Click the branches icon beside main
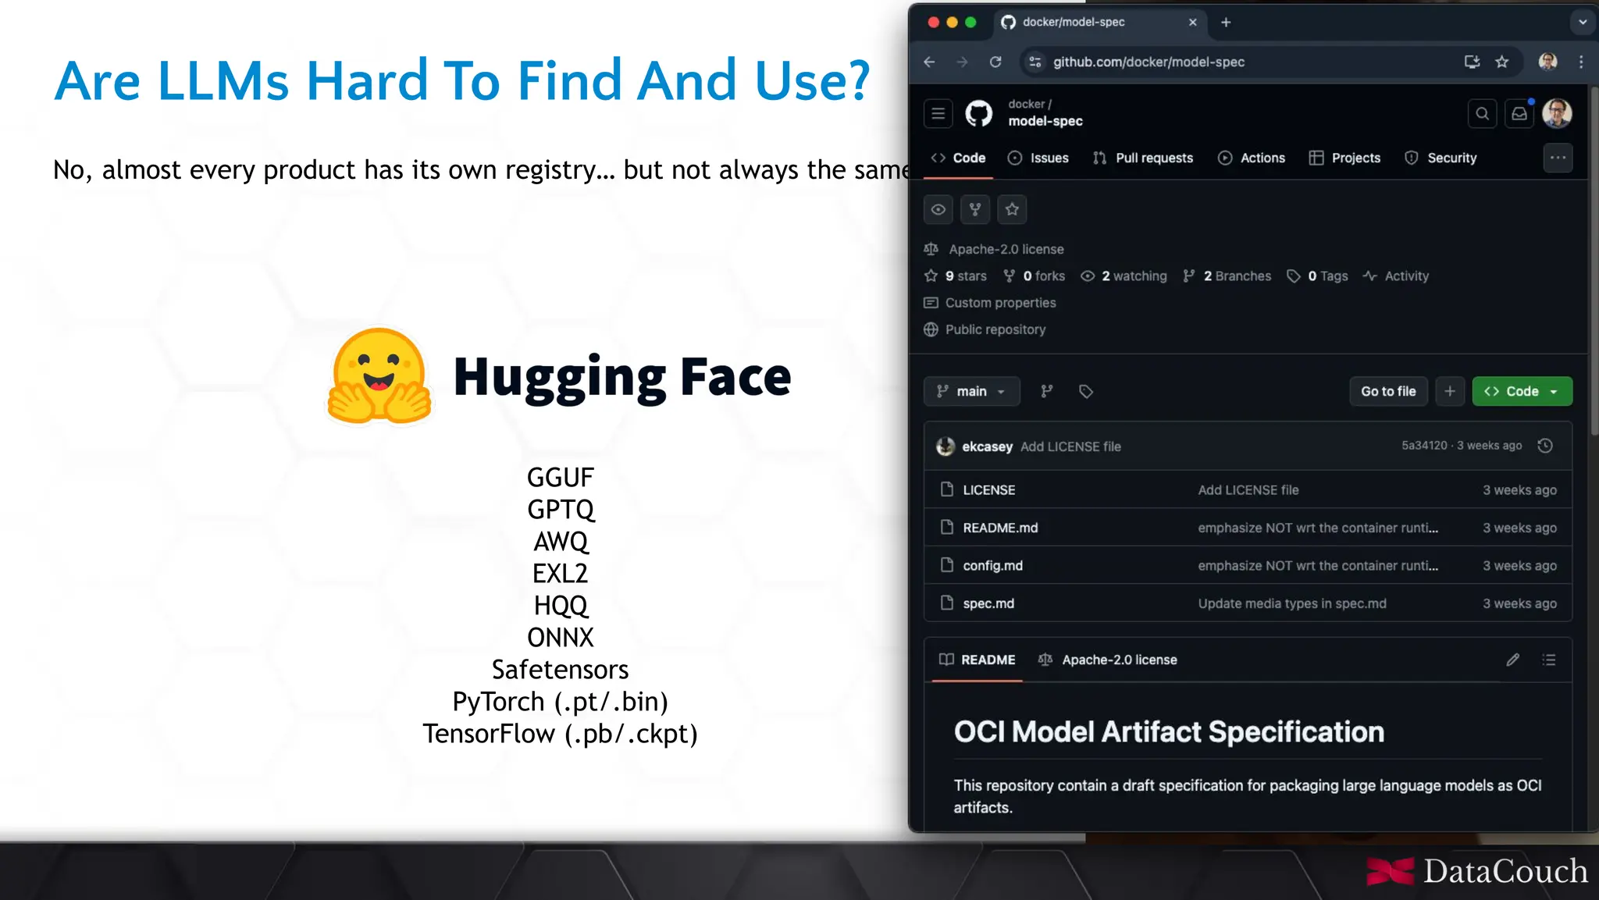Screen dimensions: 1599x900 pyautogui.click(x=1047, y=391)
